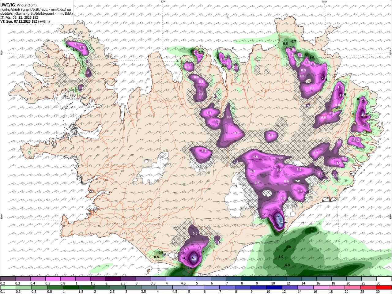
Task: Click the '0.1' label in the rain legend
Action: 2,292
